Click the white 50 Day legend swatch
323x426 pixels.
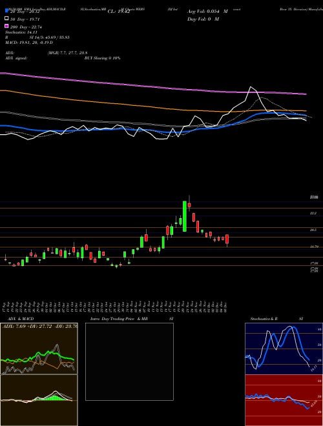pyautogui.click(x=7, y=19)
